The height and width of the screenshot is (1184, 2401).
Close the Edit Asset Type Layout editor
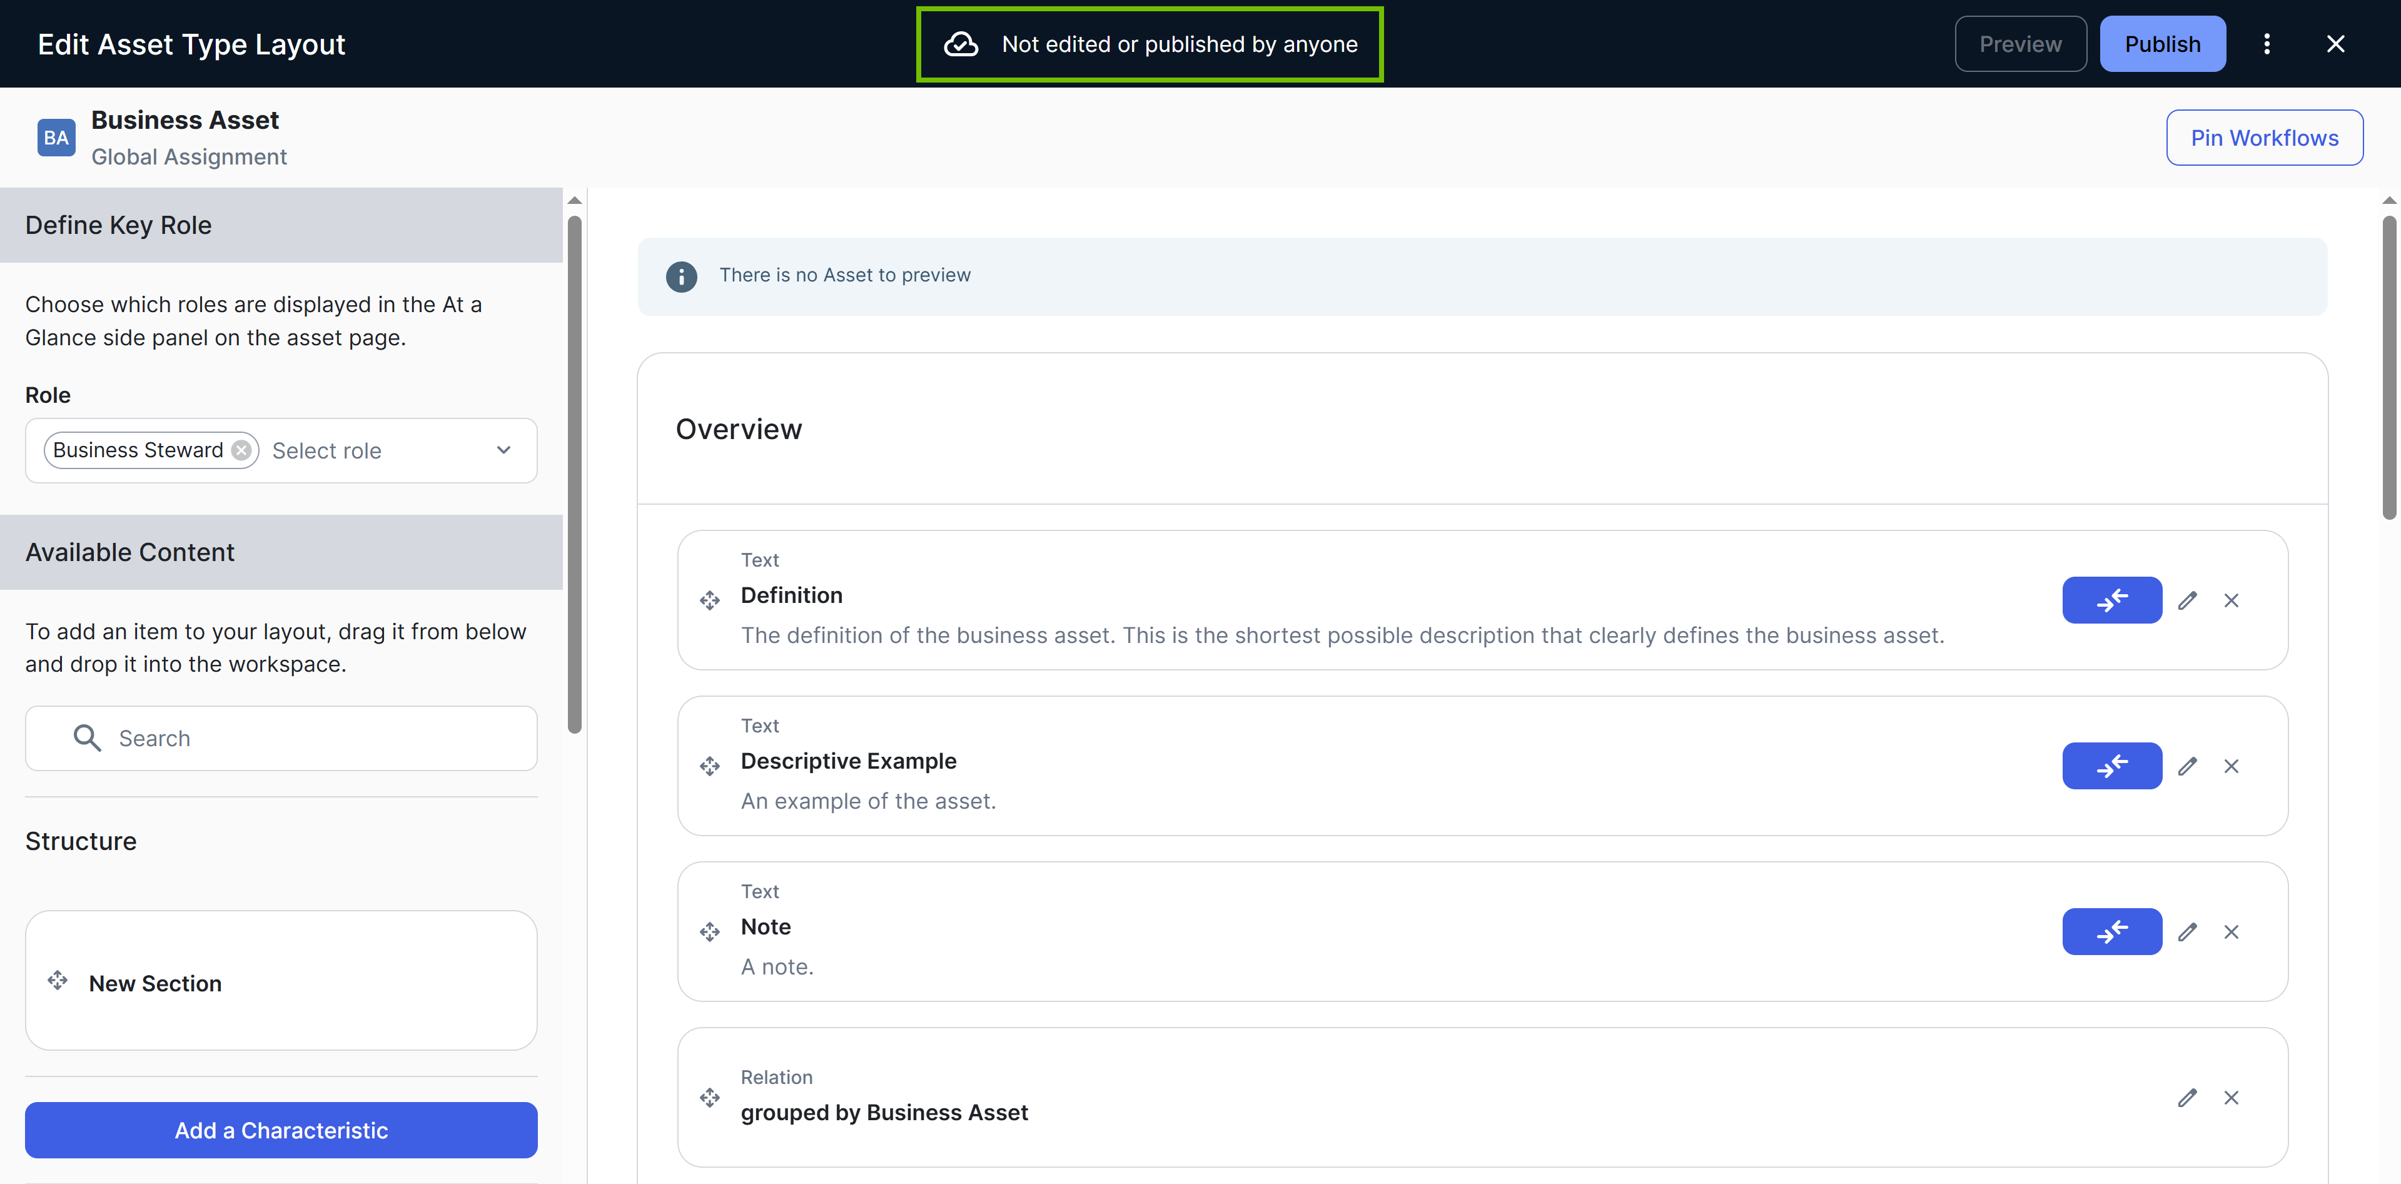point(2337,43)
